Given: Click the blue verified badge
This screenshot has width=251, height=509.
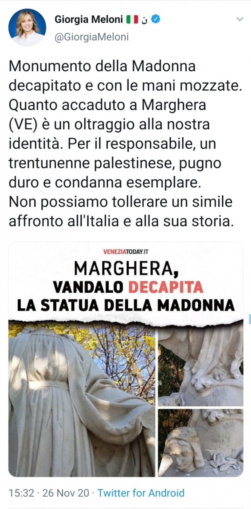Looking at the screenshot, I should [155, 19].
